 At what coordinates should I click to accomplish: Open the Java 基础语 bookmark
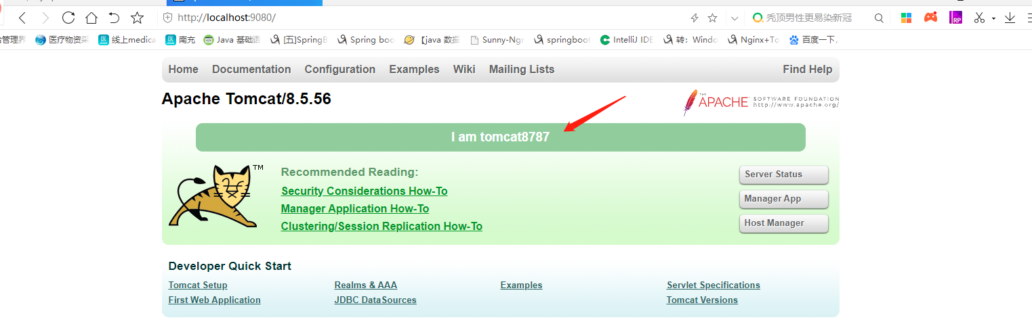coord(232,40)
